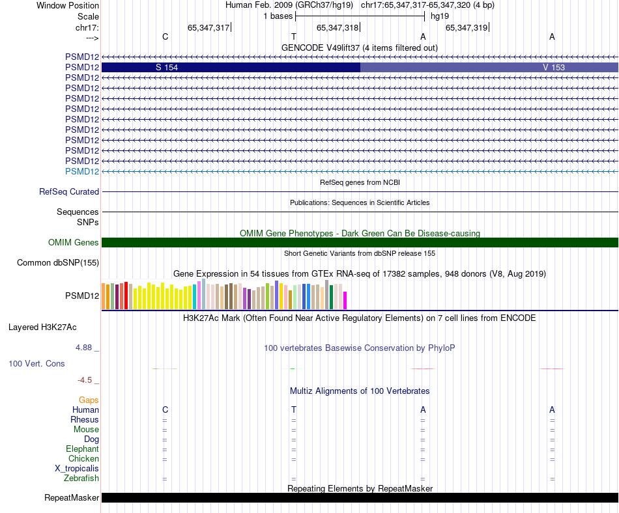
Task: Click the Human species label
Action: (85, 409)
